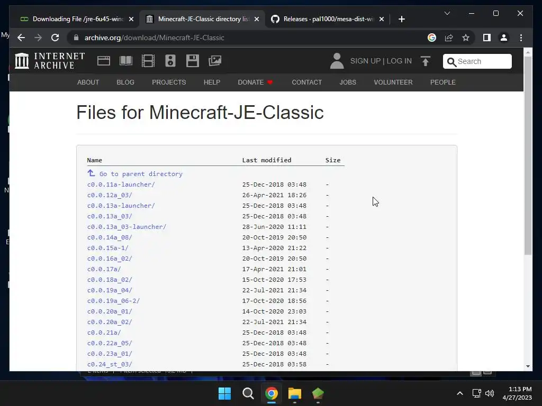Open the c0.24_st_03/ folder
Screen dimensions: 542x406
(110, 364)
